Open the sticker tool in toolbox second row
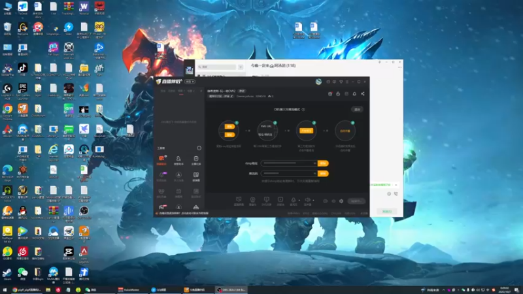This screenshot has width=523, height=294. pos(195,176)
